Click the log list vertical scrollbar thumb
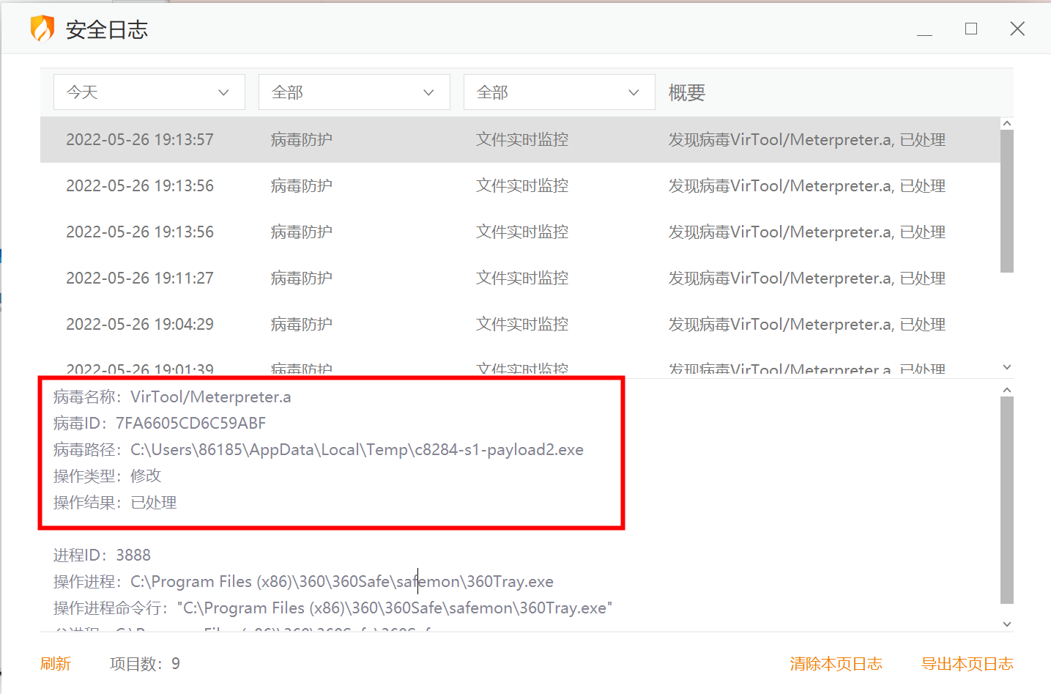Image resolution: width=1051 pixels, height=694 pixels. click(1007, 202)
